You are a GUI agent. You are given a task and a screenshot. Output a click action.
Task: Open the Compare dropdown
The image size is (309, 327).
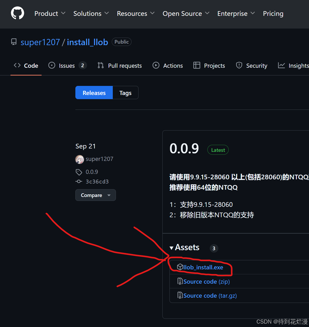click(96, 195)
